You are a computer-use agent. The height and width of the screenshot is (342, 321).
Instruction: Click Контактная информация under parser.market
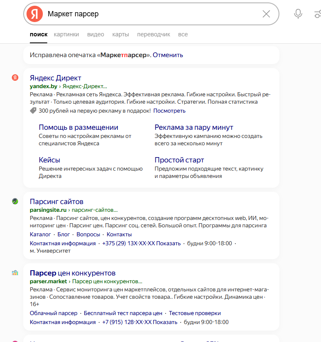pyautogui.click(x=63, y=322)
